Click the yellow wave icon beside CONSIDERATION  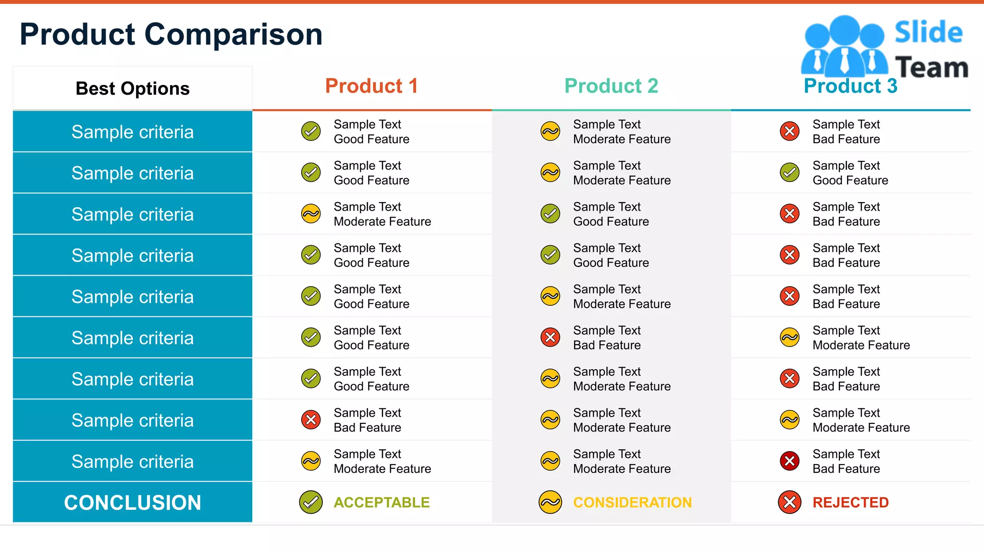(550, 502)
